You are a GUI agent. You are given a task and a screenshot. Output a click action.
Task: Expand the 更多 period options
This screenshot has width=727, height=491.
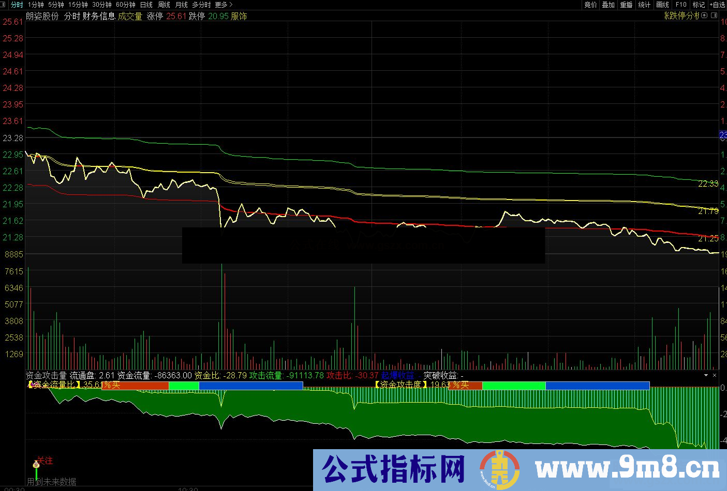(223, 5)
